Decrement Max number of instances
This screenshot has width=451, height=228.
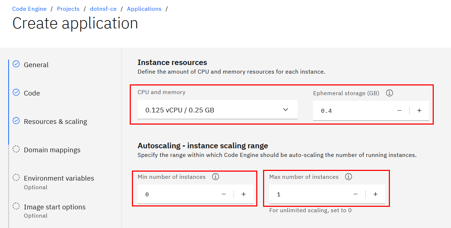[355, 194]
